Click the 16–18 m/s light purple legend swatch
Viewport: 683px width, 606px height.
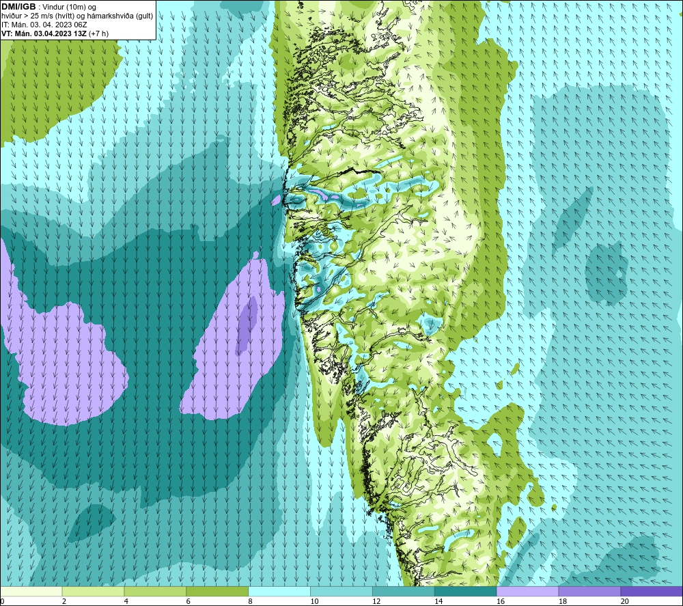coord(527,592)
